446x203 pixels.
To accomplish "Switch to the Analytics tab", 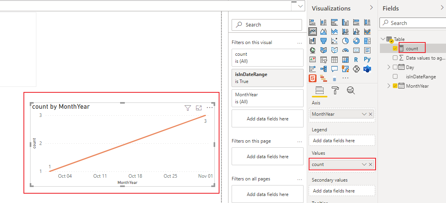I will [x=350, y=91].
